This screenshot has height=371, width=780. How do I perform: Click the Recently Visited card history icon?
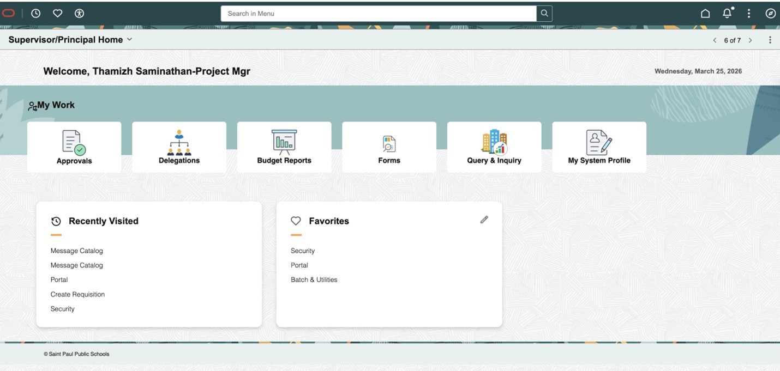pos(56,221)
